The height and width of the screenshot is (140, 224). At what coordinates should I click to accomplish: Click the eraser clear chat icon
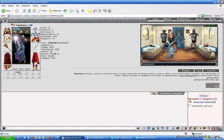click(144, 128)
